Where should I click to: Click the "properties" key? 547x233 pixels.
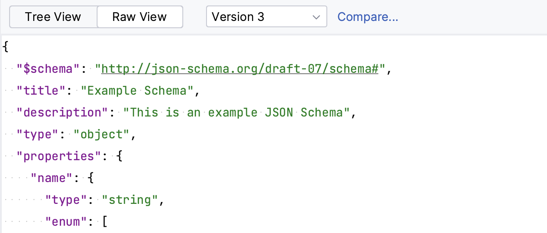(59, 156)
